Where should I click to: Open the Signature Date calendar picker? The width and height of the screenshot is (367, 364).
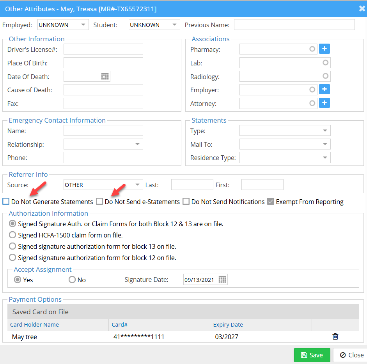222,280
